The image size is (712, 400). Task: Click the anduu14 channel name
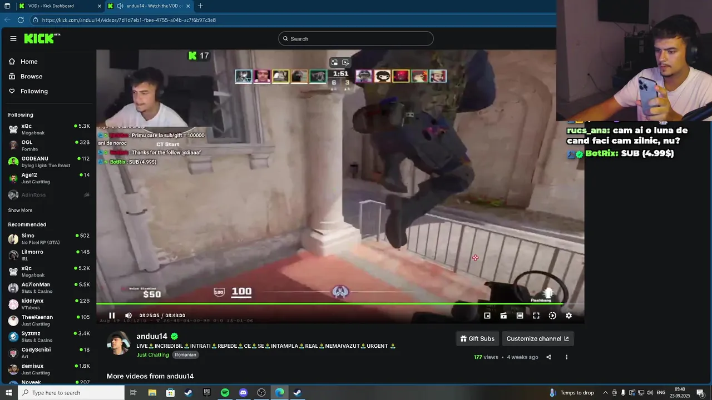click(x=152, y=336)
